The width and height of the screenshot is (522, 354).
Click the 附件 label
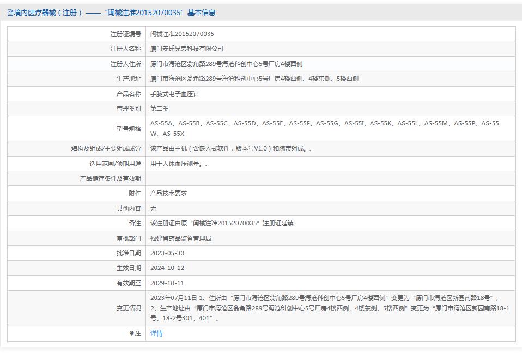(135, 193)
